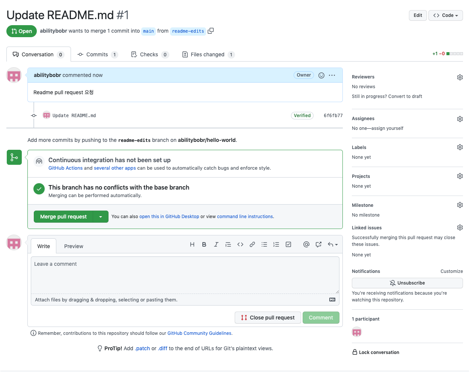Click the Owner badge on the comment
472x375 pixels.
(x=304, y=75)
